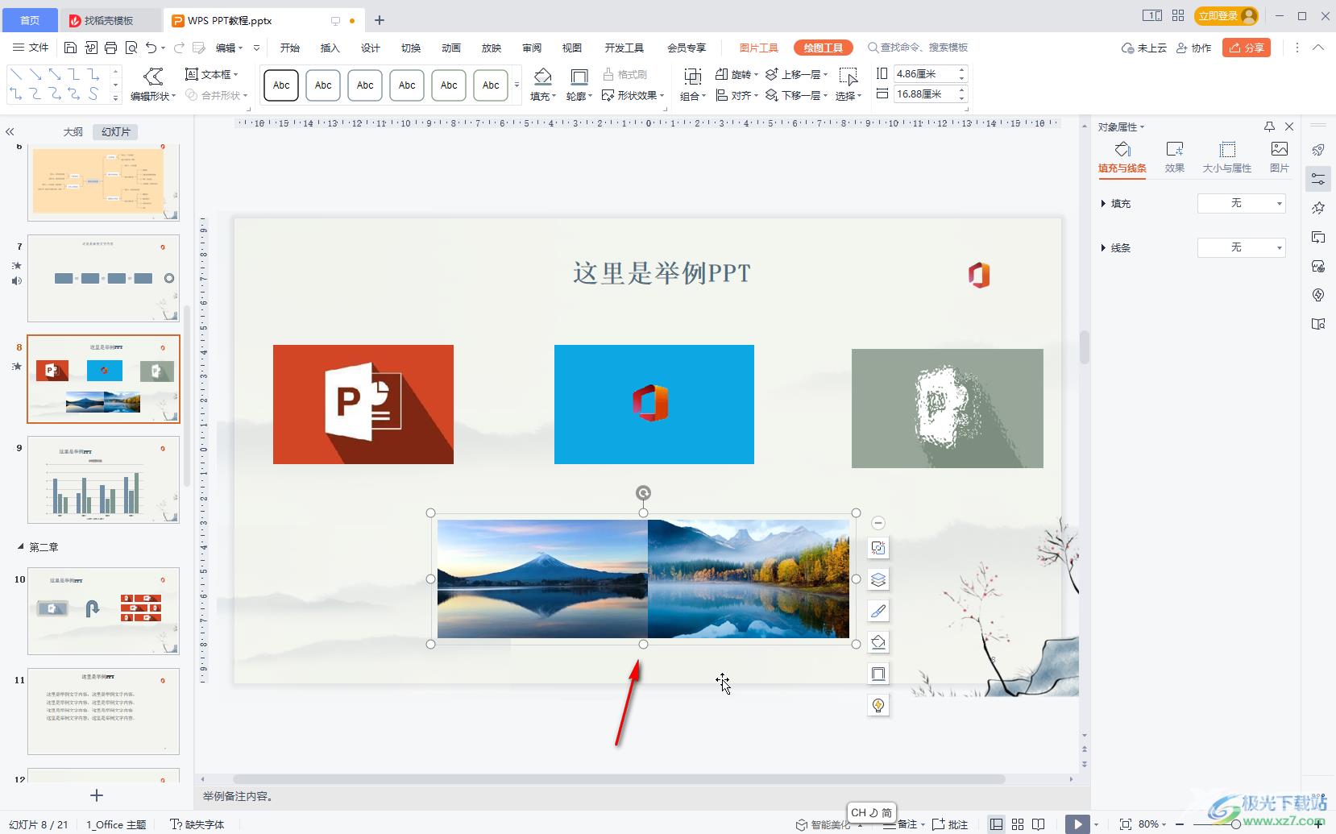This screenshot has width=1336, height=834.
Task: Switch to 大小与属性 tab in properties panel
Action: click(x=1227, y=157)
